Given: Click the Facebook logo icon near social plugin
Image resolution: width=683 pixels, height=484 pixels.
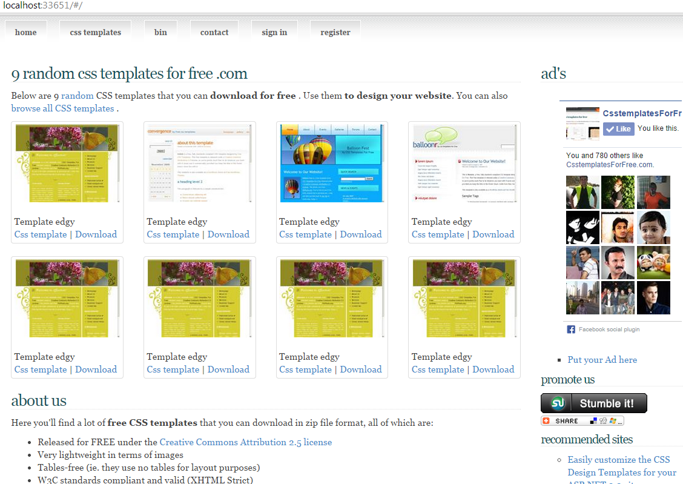Looking at the screenshot, I should click(x=570, y=330).
